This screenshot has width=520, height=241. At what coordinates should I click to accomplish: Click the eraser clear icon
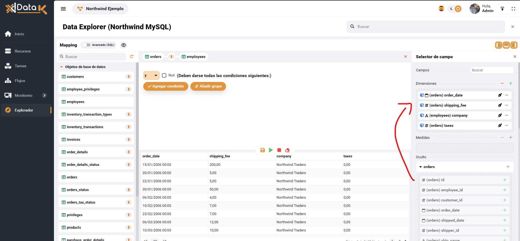click(x=287, y=150)
